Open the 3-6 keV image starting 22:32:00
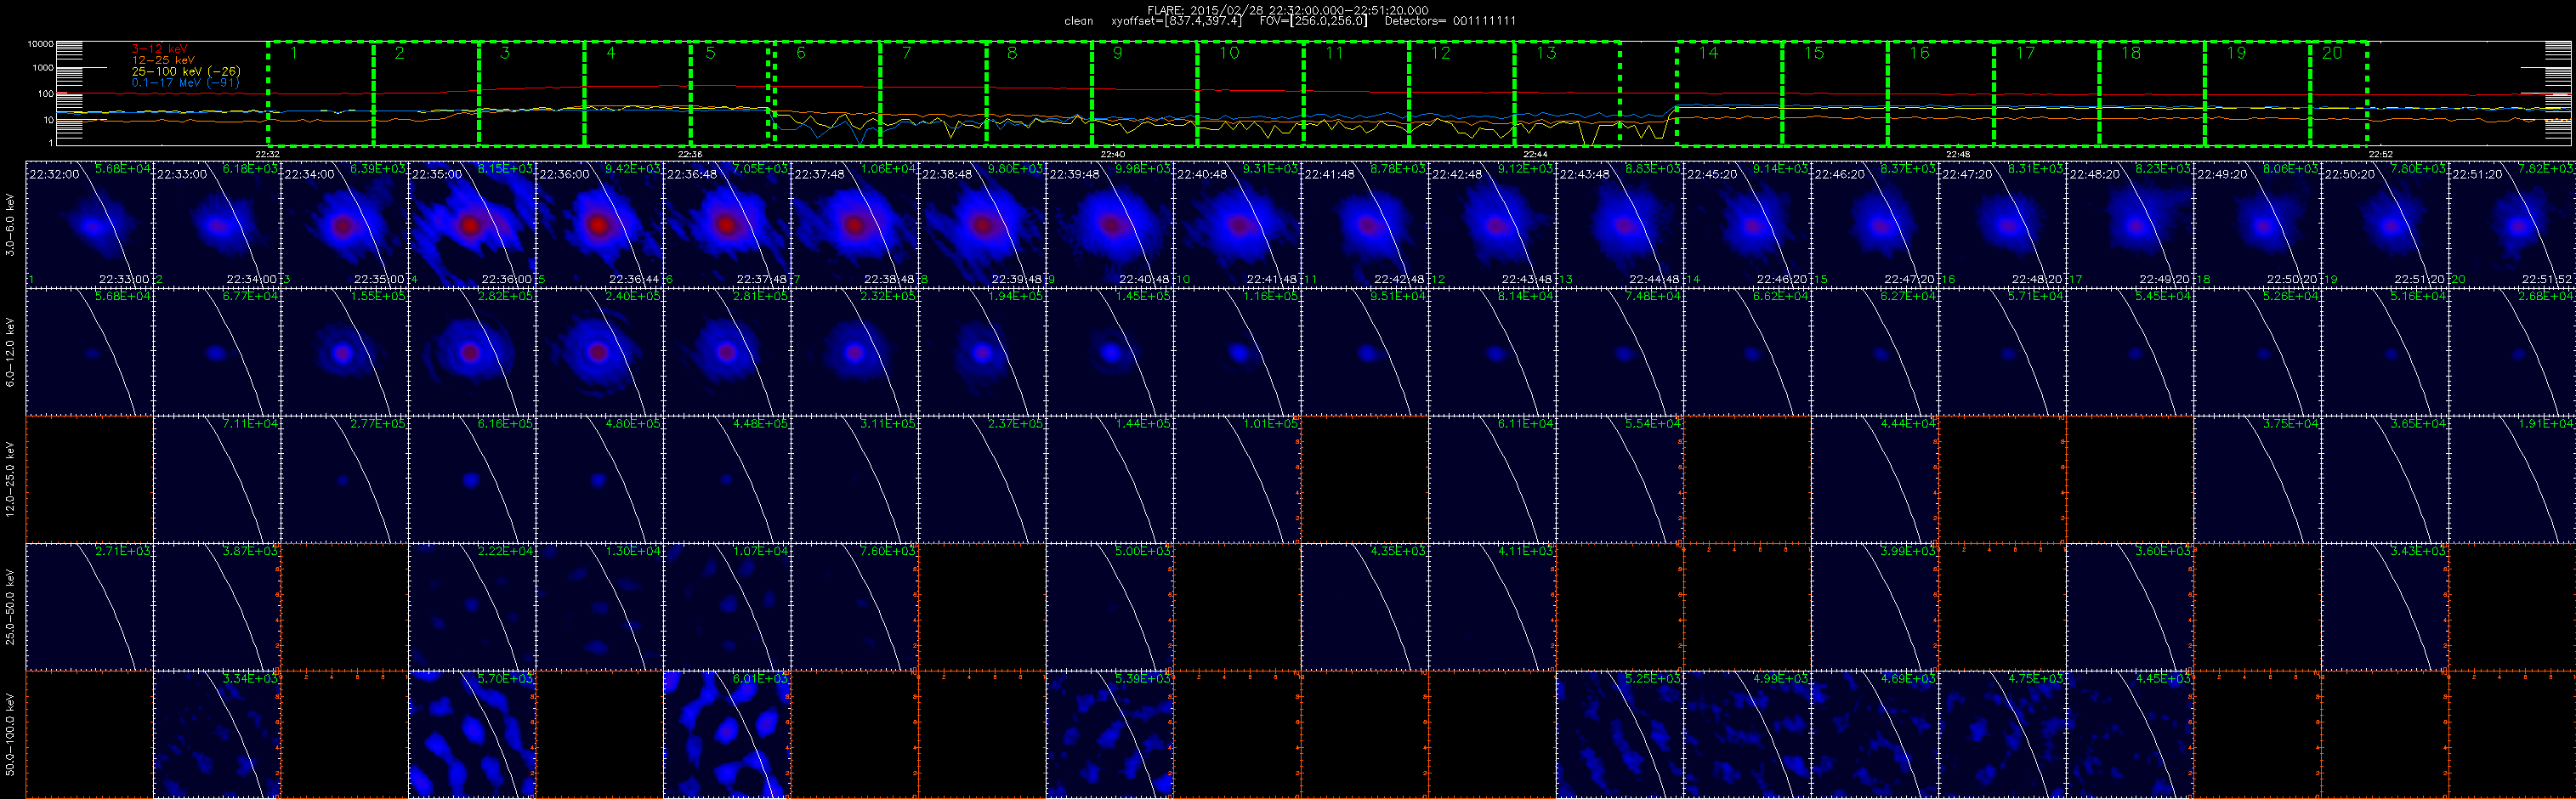The image size is (2576, 799). (x=89, y=224)
